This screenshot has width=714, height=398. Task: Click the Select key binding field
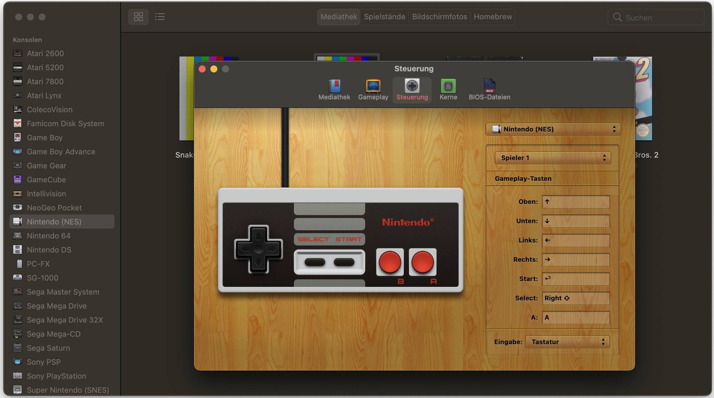point(575,298)
